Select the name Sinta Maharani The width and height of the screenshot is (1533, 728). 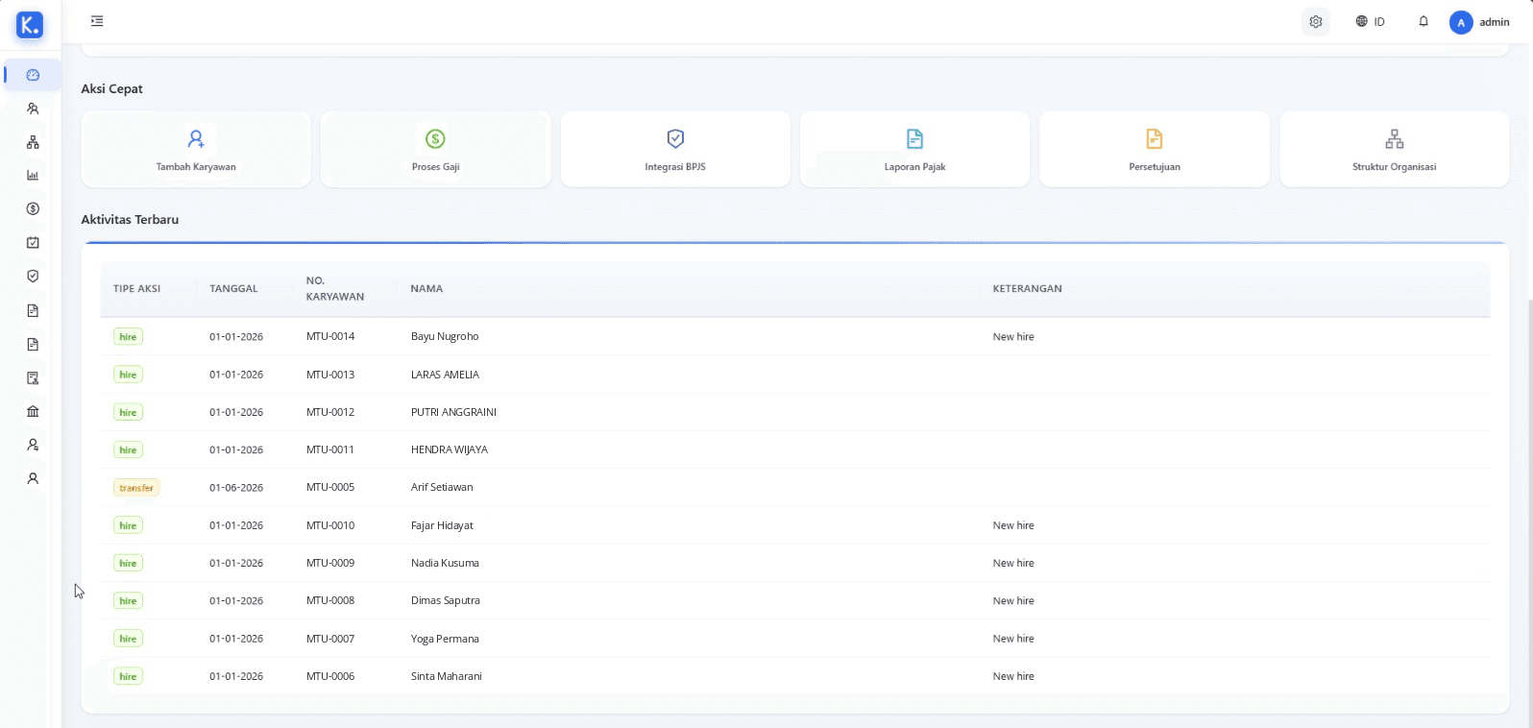[x=447, y=676]
